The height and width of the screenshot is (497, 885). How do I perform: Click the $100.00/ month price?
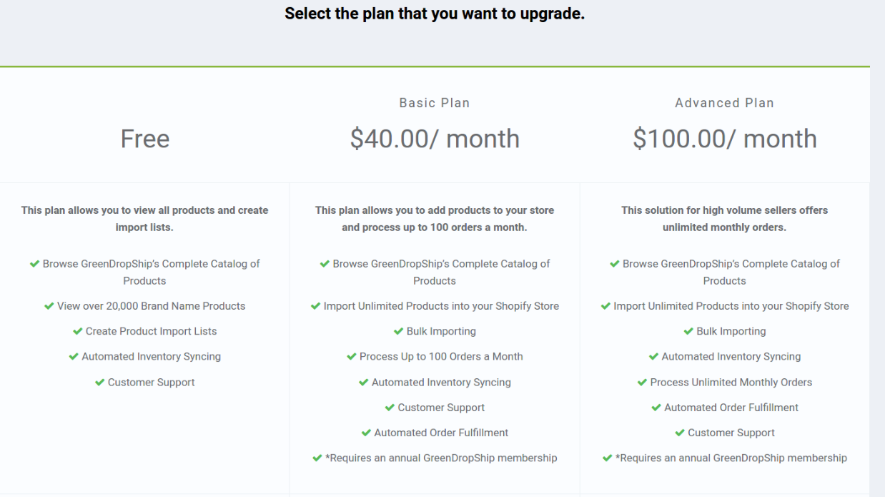coord(725,139)
